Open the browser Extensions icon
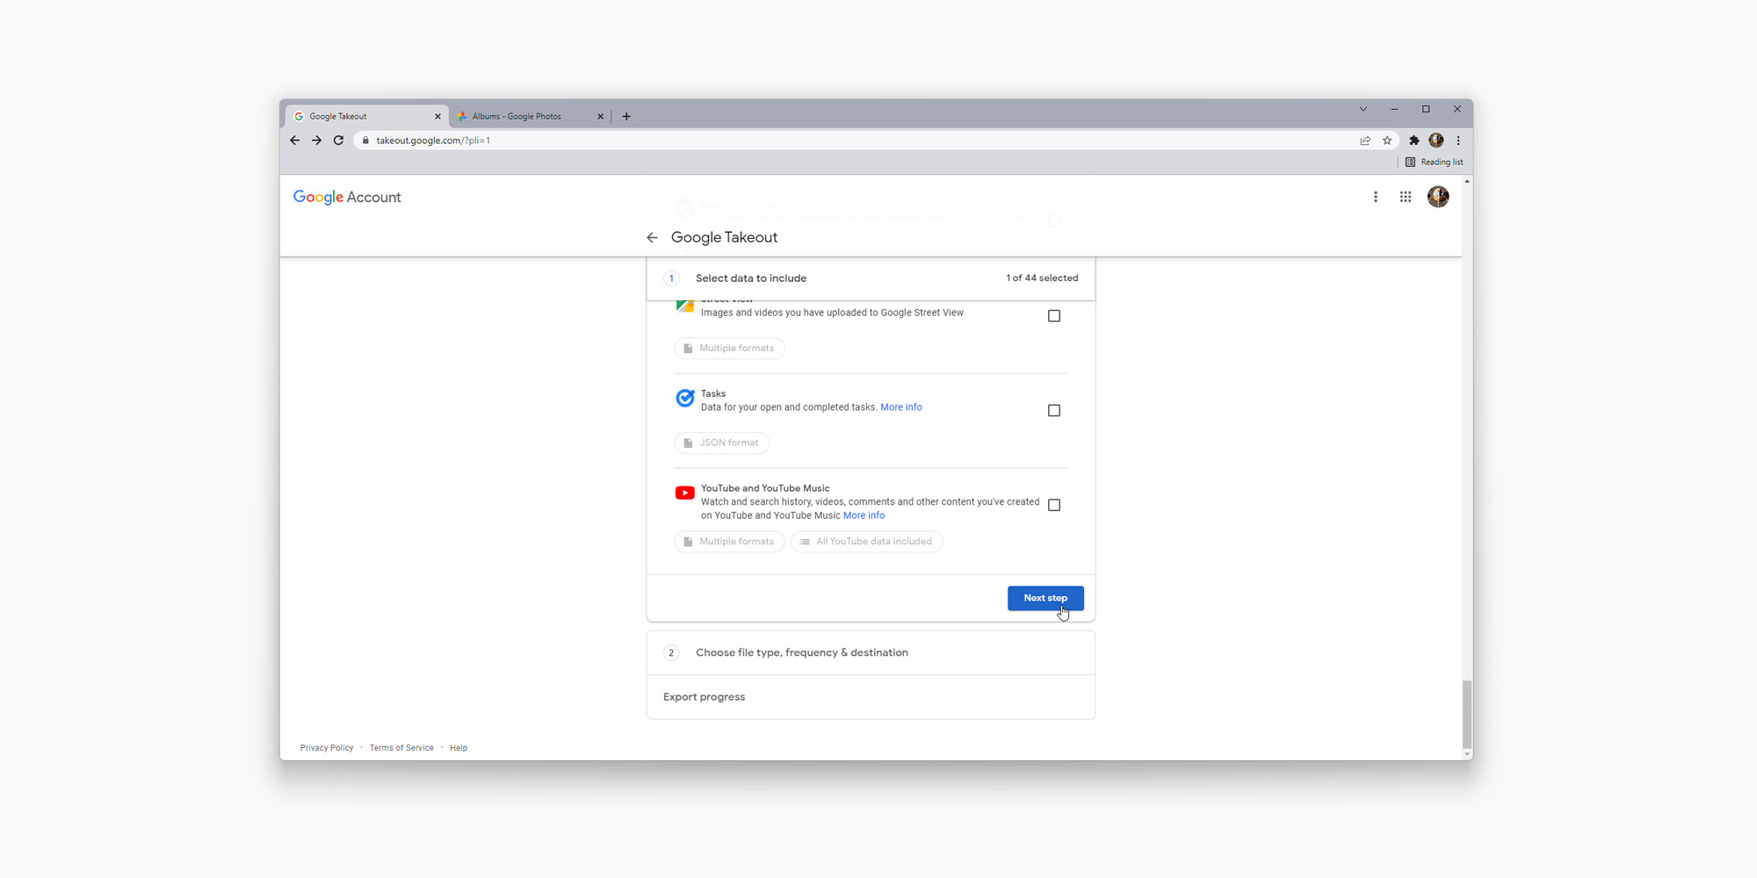This screenshot has width=1757, height=878. (1414, 140)
